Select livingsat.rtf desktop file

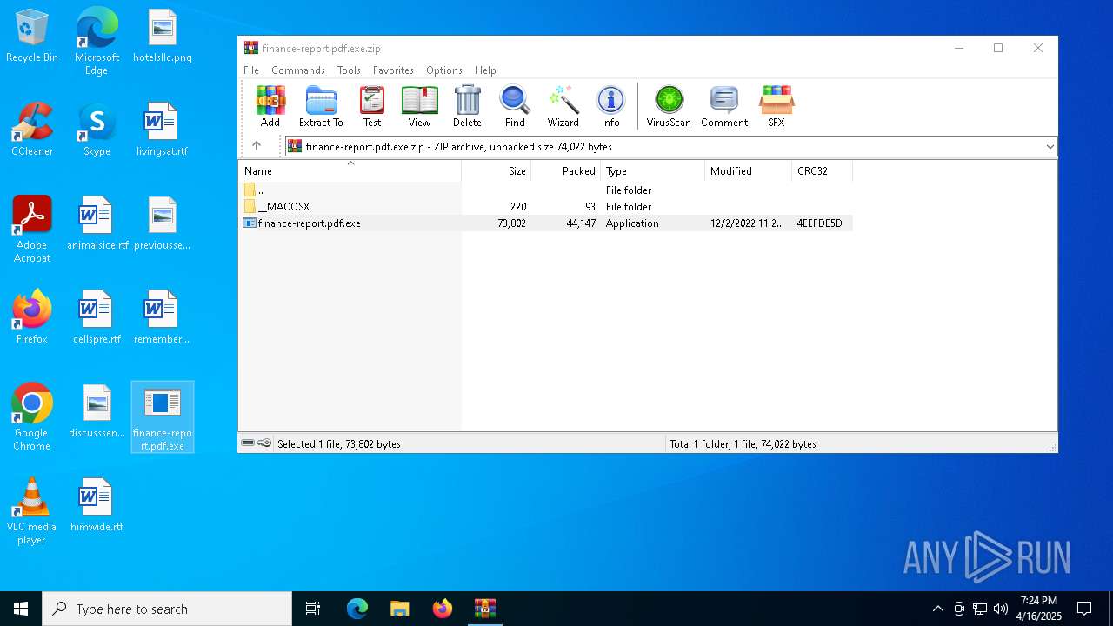[162, 130]
